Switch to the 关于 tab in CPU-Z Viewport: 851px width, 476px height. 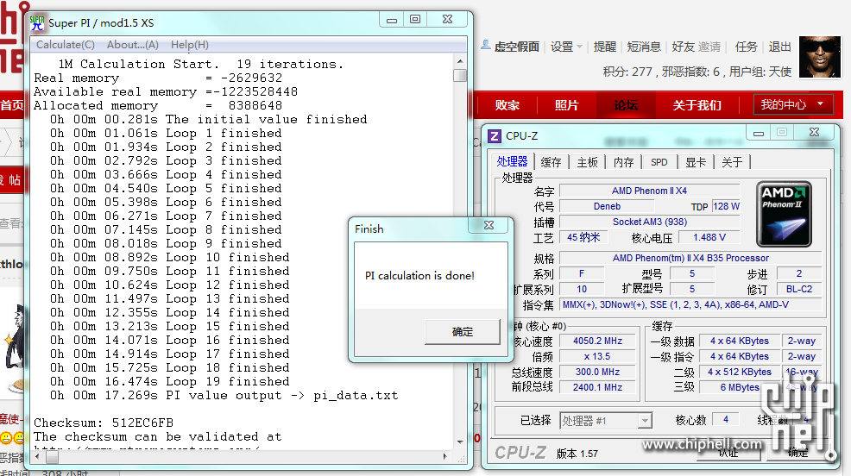pos(732,162)
